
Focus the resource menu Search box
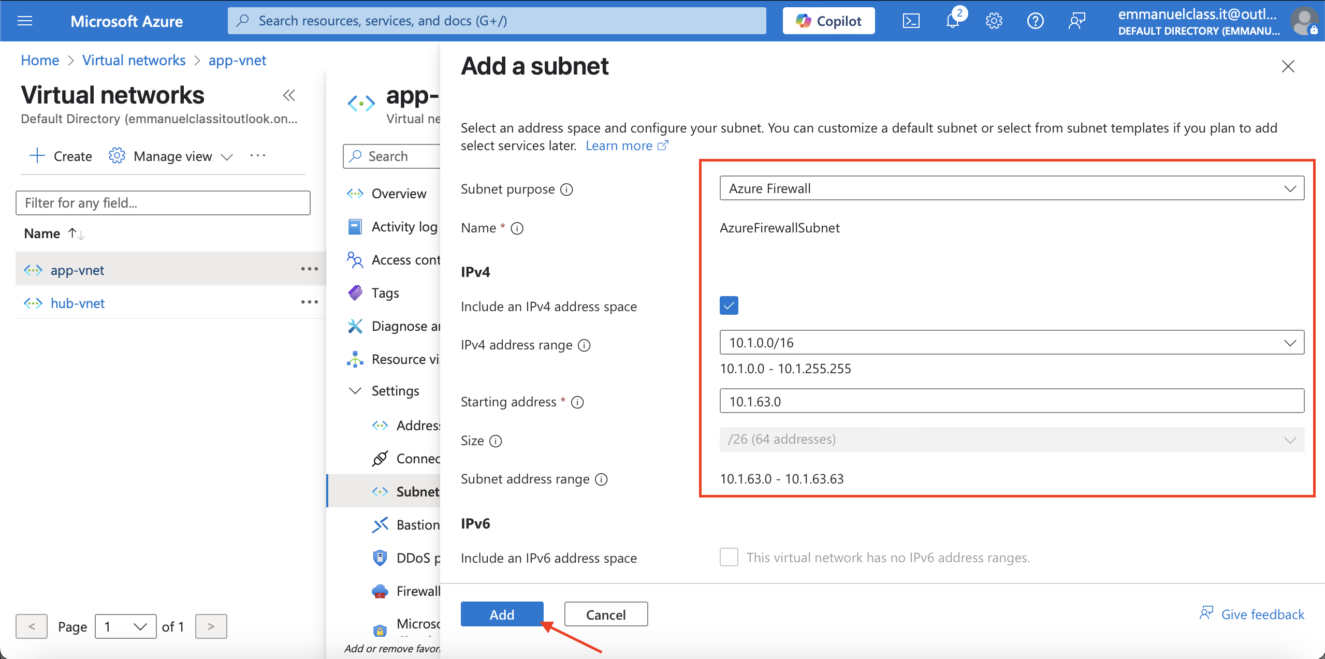[391, 156]
